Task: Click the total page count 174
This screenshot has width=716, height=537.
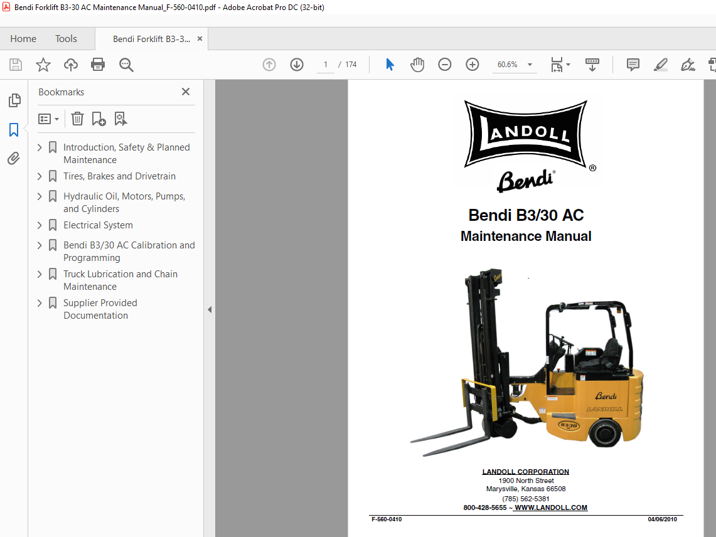Action: pos(351,65)
